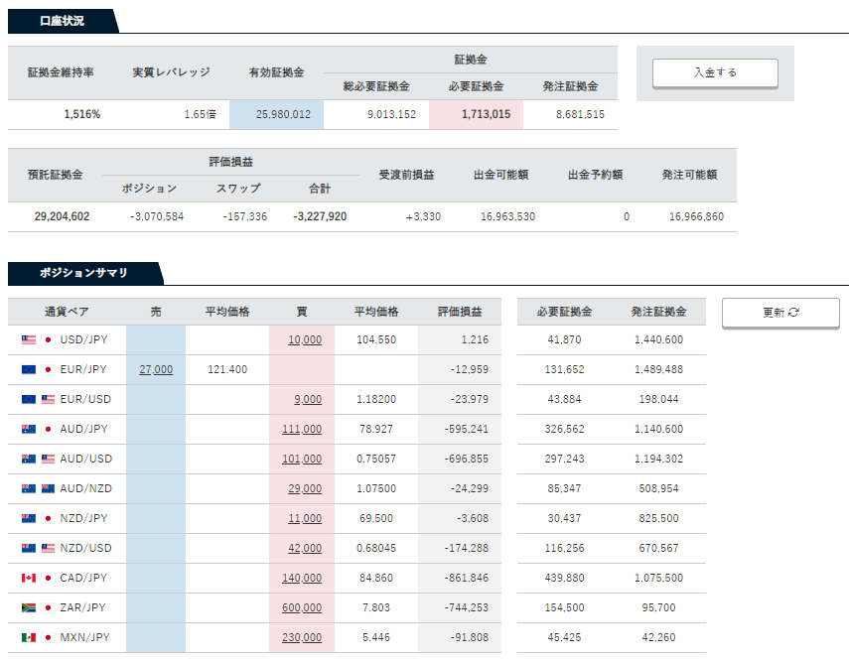This screenshot has width=849, height=662.
Task: Click the 通貨ペア column header
Action: pos(67,312)
